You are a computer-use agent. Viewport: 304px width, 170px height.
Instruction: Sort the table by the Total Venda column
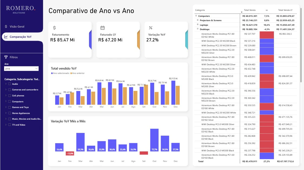click(250, 10)
